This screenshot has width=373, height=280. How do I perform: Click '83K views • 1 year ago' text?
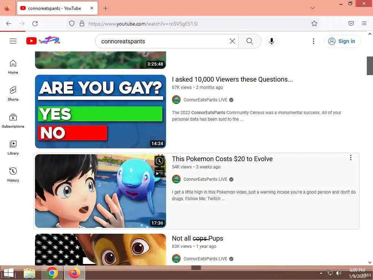pos(194,246)
